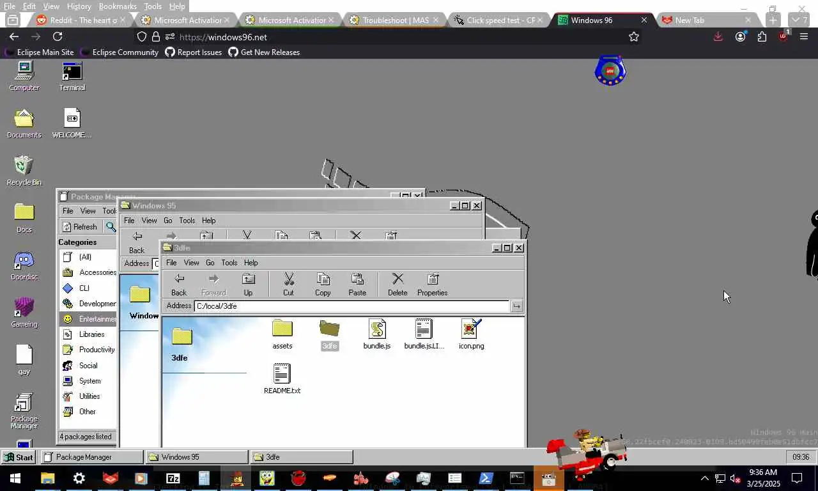Screen dimensions: 818x491
Task: Open the browser History menu
Action: (x=79, y=6)
